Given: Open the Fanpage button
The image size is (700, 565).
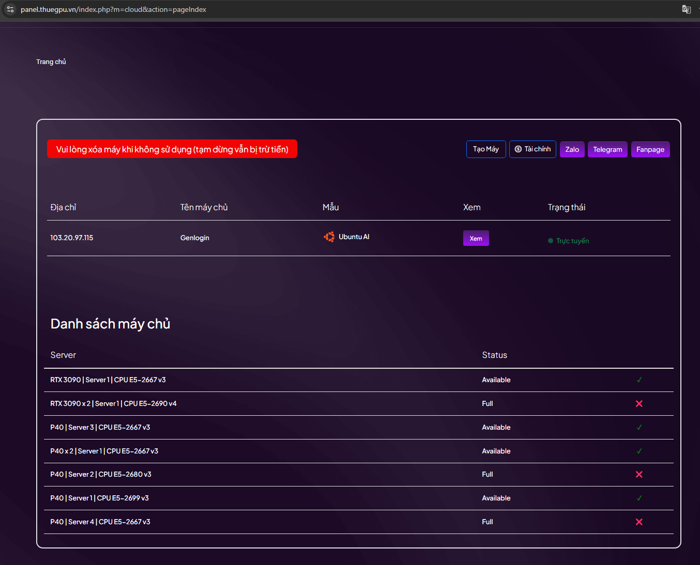Looking at the screenshot, I should 650,149.
